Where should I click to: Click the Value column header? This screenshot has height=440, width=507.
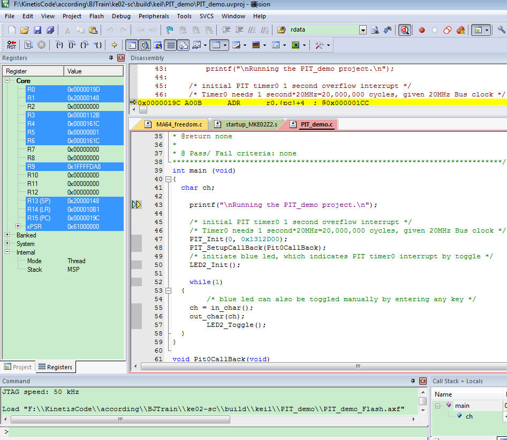click(94, 71)
